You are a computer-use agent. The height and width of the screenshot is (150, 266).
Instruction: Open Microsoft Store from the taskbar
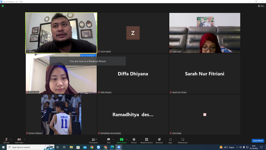(78, 147)
